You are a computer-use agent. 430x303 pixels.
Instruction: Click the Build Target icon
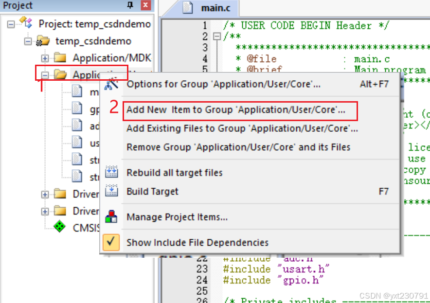111,191
